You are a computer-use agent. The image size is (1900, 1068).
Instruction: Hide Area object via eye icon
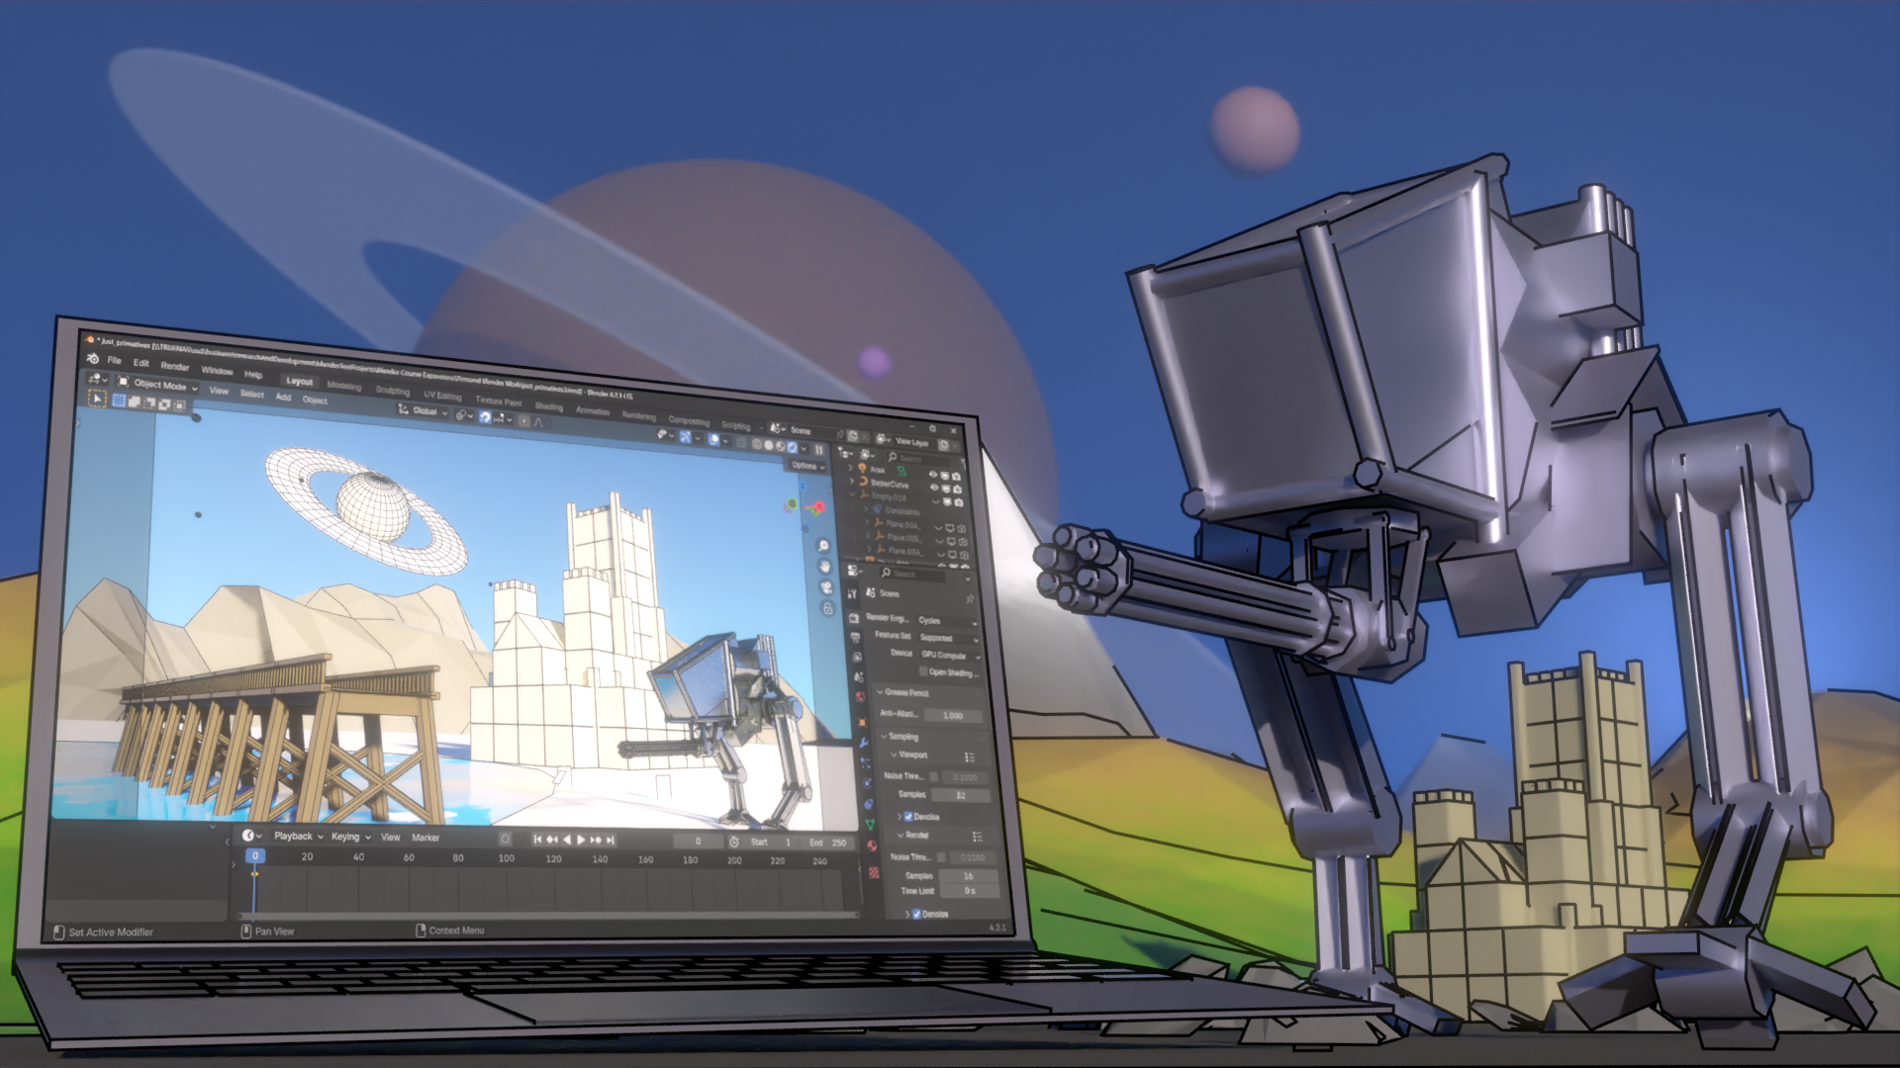tap(933, 475)
